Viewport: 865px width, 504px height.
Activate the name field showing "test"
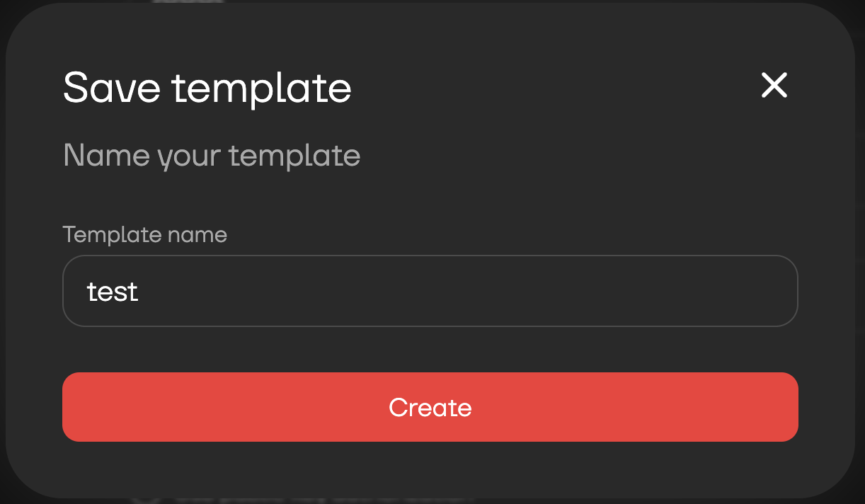[x=430, y=291]
